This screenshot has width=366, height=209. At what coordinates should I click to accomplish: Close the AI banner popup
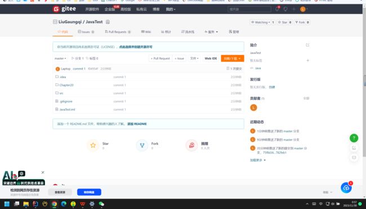(x=43, y=172)
